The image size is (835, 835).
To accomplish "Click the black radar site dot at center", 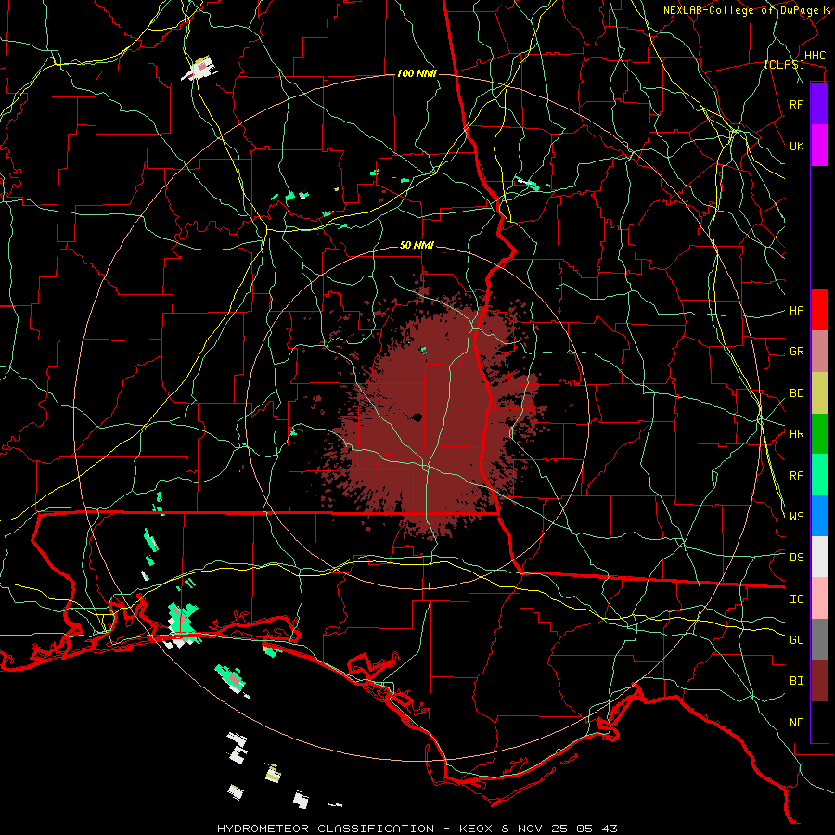I will pos(417,417).
